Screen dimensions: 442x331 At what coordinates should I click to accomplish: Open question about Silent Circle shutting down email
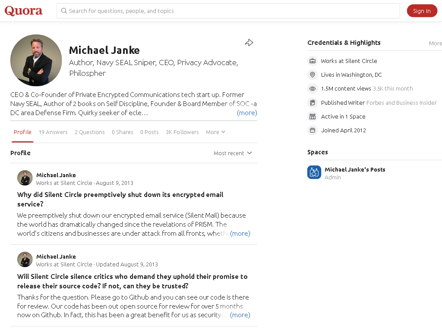point(120,199)
